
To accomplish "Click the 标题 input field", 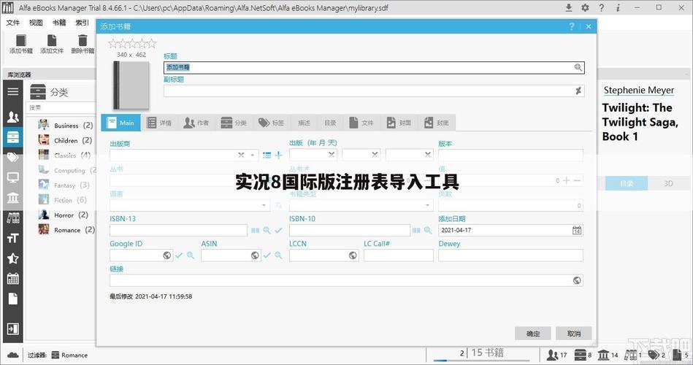I will coord(374,67).
